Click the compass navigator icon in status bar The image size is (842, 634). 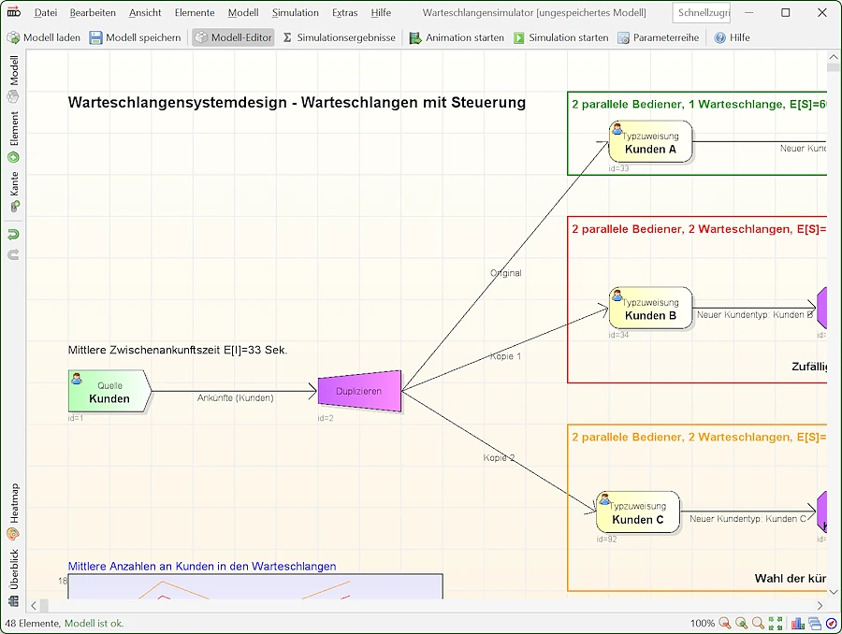832,624
